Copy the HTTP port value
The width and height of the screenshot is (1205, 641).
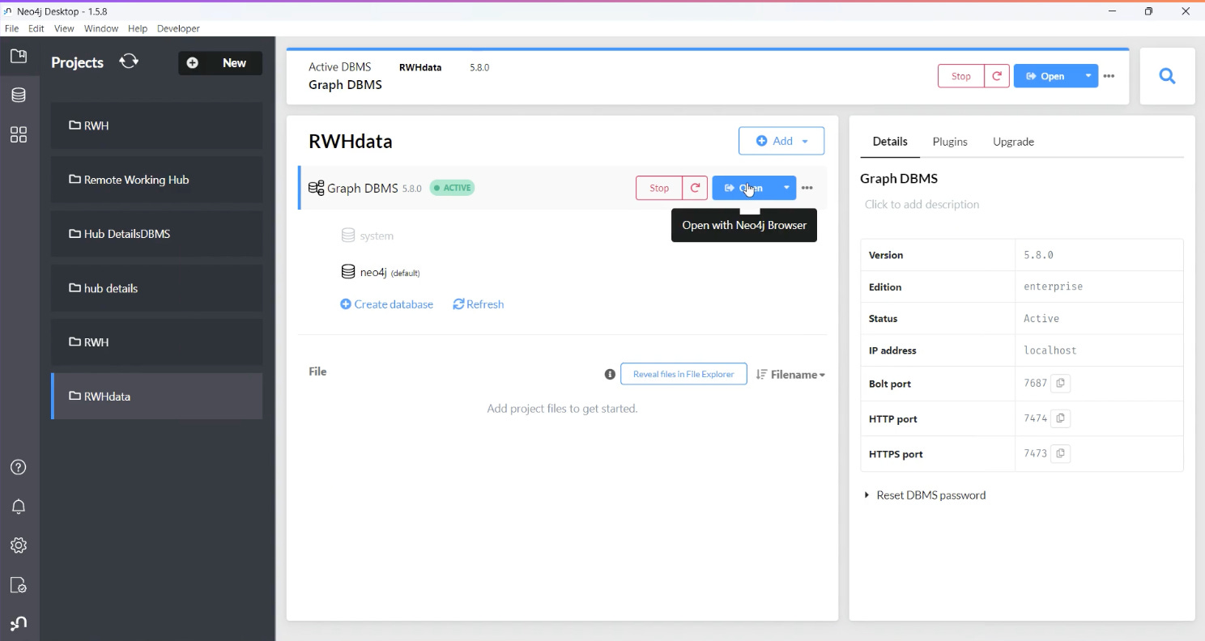[x=1060, y=418]
